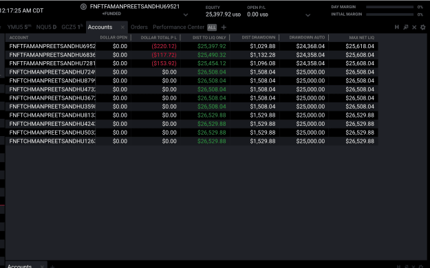Add a new tab with the plus icon
Image resolution: width=430 pixels, height=268 pixels.
pyautogui.click(x=224, y=27)
